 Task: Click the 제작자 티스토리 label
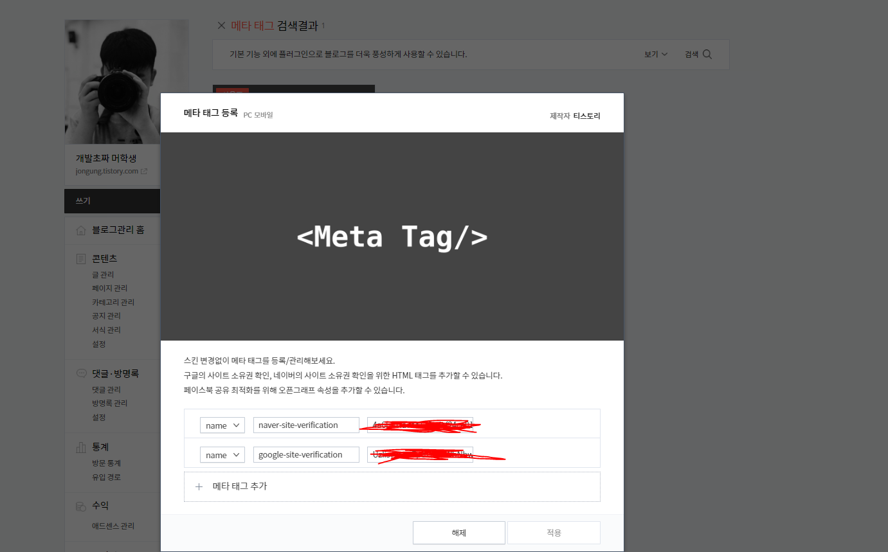coord(575,116)
